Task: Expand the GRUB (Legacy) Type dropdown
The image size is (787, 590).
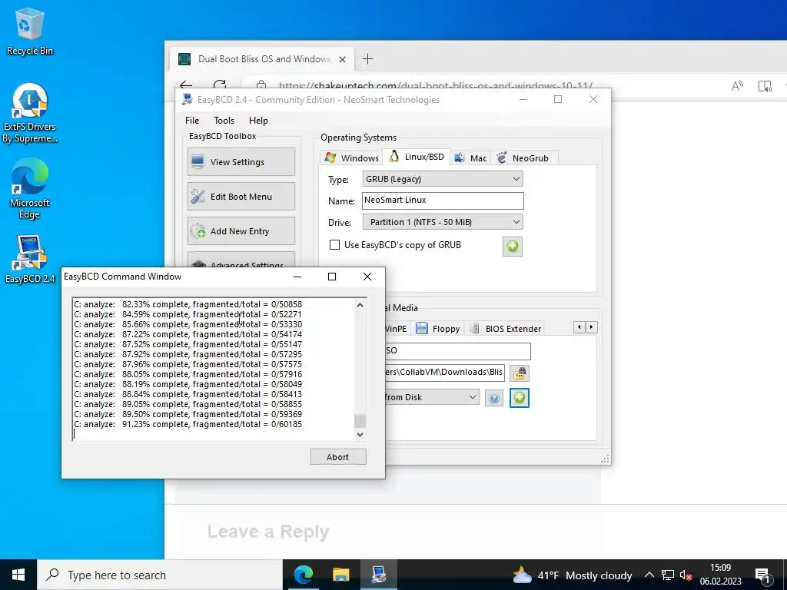Action: click(442, 179)
